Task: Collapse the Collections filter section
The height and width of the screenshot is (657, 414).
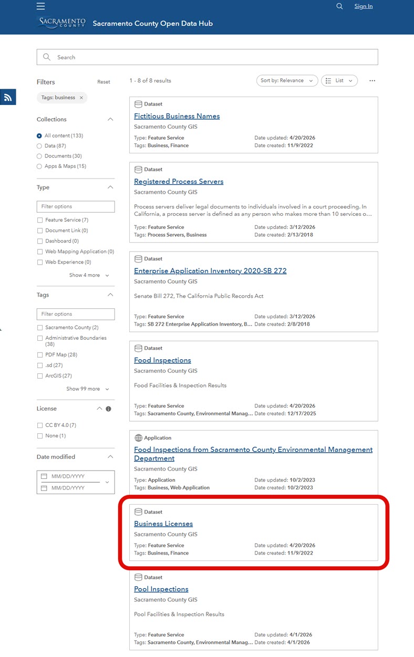Action: 110,119
